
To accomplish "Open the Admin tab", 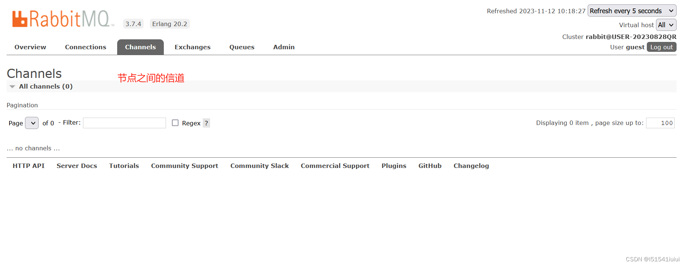I will [284, 47].
